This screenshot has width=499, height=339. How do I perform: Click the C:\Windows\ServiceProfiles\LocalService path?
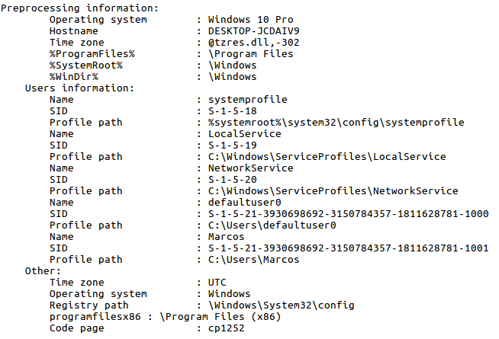(x=327, y=156)
